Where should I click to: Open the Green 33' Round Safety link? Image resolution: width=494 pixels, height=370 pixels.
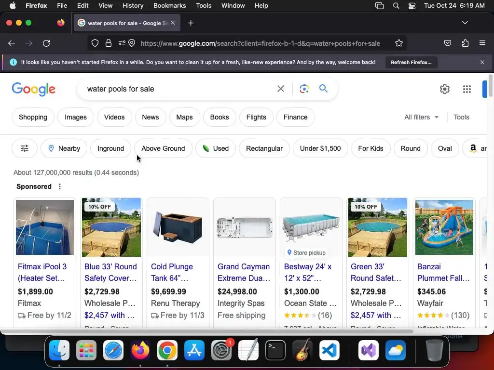point(376,272)
